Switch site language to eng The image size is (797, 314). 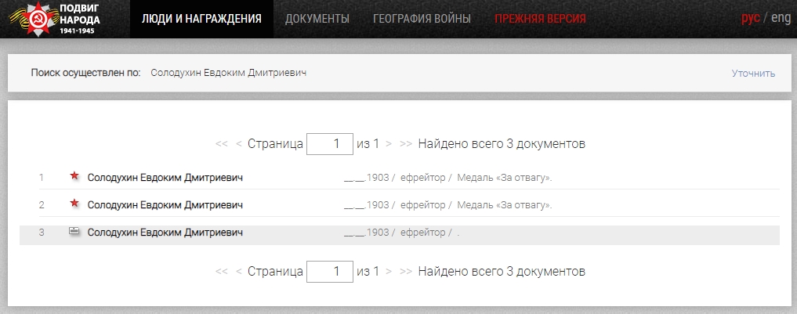tap(781, 19)
